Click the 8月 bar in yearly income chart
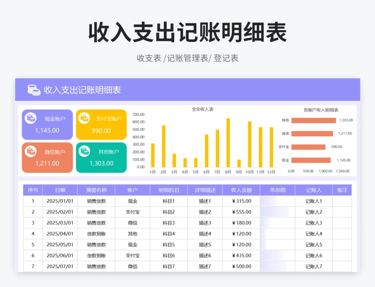Screen dimensions: 375x287 tap(228, 143)
